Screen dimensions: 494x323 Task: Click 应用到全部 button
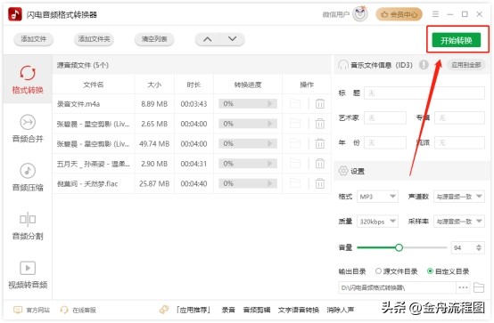click(x=466, y=65)
